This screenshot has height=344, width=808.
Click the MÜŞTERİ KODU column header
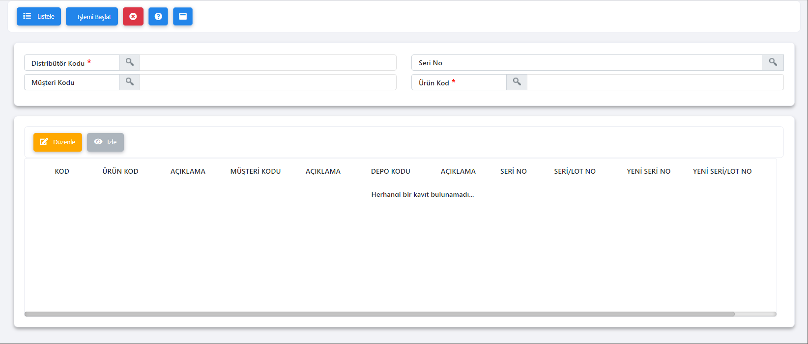pos(256,171)
